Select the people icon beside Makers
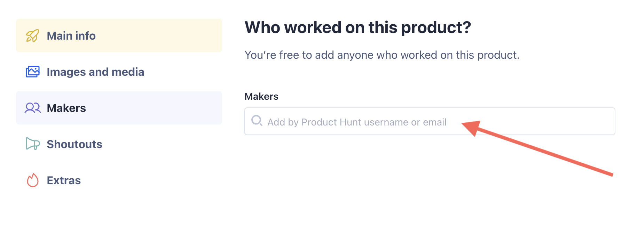637x244 pixels. [x=32, y=108]
